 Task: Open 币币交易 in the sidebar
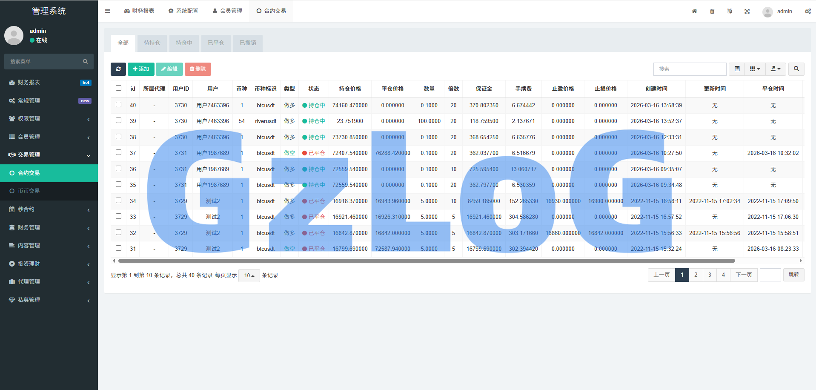pos(29,191)
